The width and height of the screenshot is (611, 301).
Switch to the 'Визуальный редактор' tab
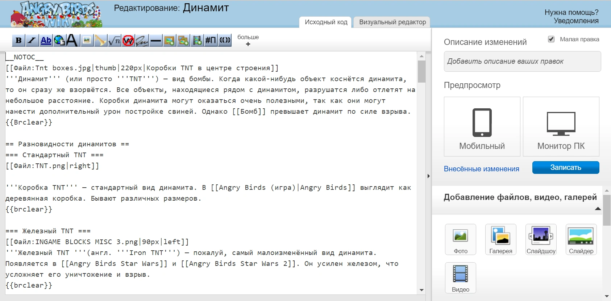[x=392, y=22]
